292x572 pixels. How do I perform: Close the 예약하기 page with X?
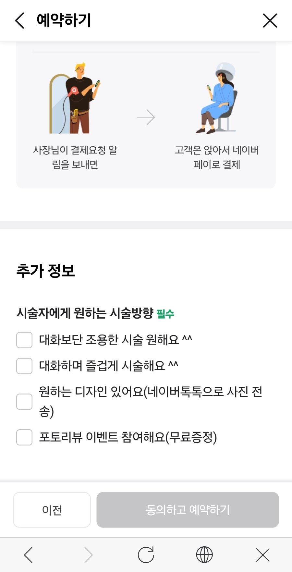point(270,21)
